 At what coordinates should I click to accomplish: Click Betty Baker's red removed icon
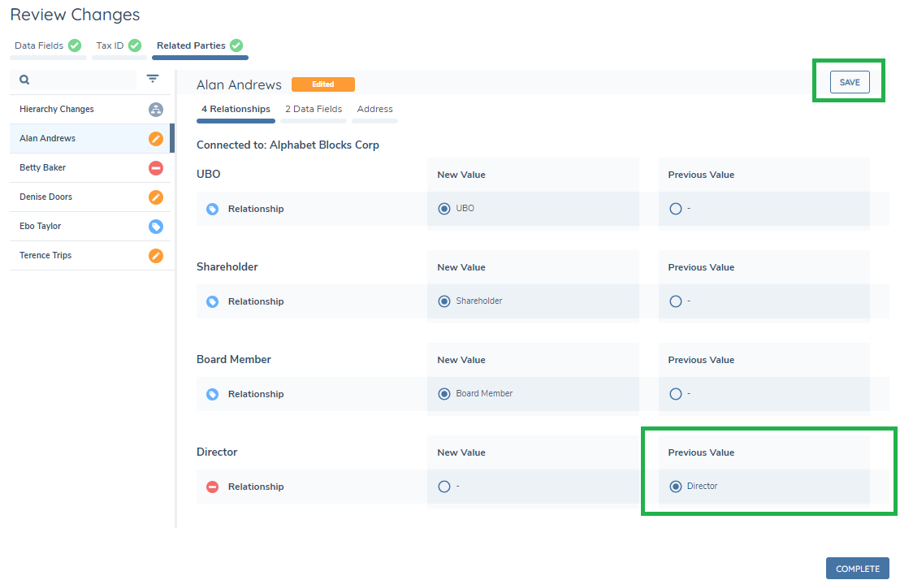tap(156, 168)
